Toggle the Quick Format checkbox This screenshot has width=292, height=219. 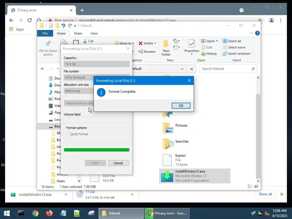click(68, 134)
